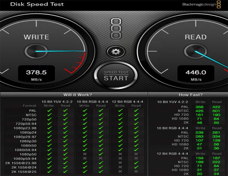This screenshot has height=176, width=228.
Task: Click the traffic light indicator icons
Action: click(x=116, y=28)
